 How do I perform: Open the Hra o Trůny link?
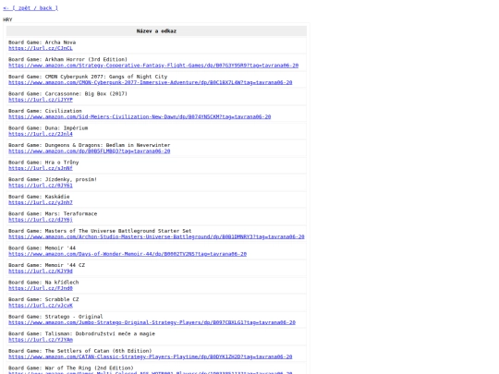click(41, 169)
